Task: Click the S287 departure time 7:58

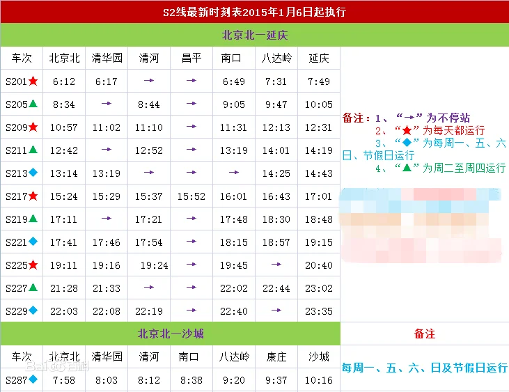Action: [64, 380]
